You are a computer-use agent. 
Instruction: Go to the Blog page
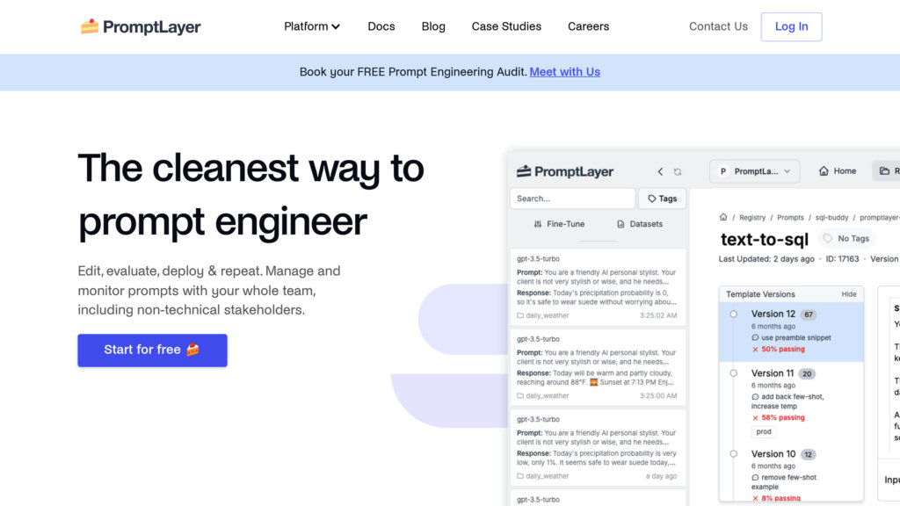point(433,26)
